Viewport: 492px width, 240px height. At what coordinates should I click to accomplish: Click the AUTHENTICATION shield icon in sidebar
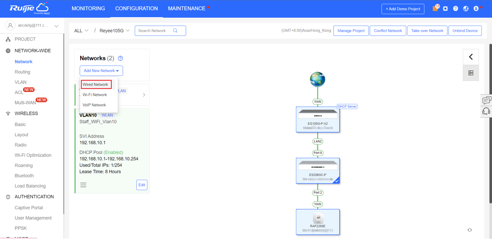pyautogui.click(x=8, y=197)
